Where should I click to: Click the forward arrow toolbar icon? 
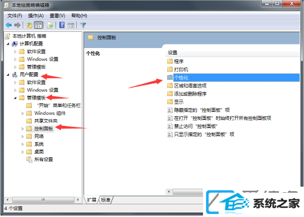click(x=17, y=25)
